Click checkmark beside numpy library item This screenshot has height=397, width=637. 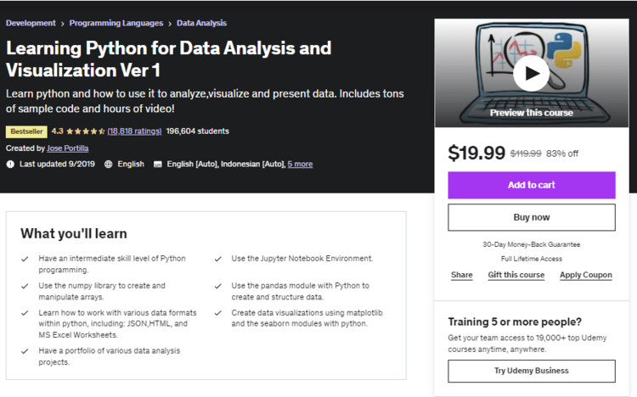point(25,286)
